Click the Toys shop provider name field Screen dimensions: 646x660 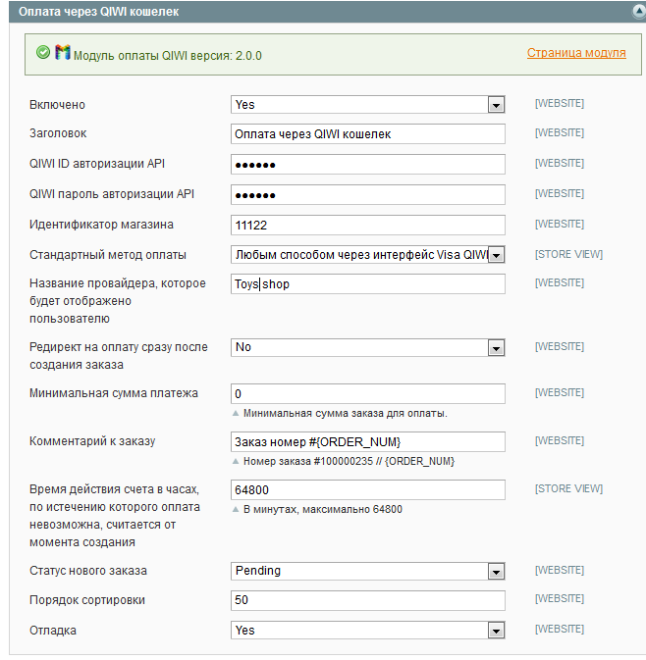coord(367,283)
